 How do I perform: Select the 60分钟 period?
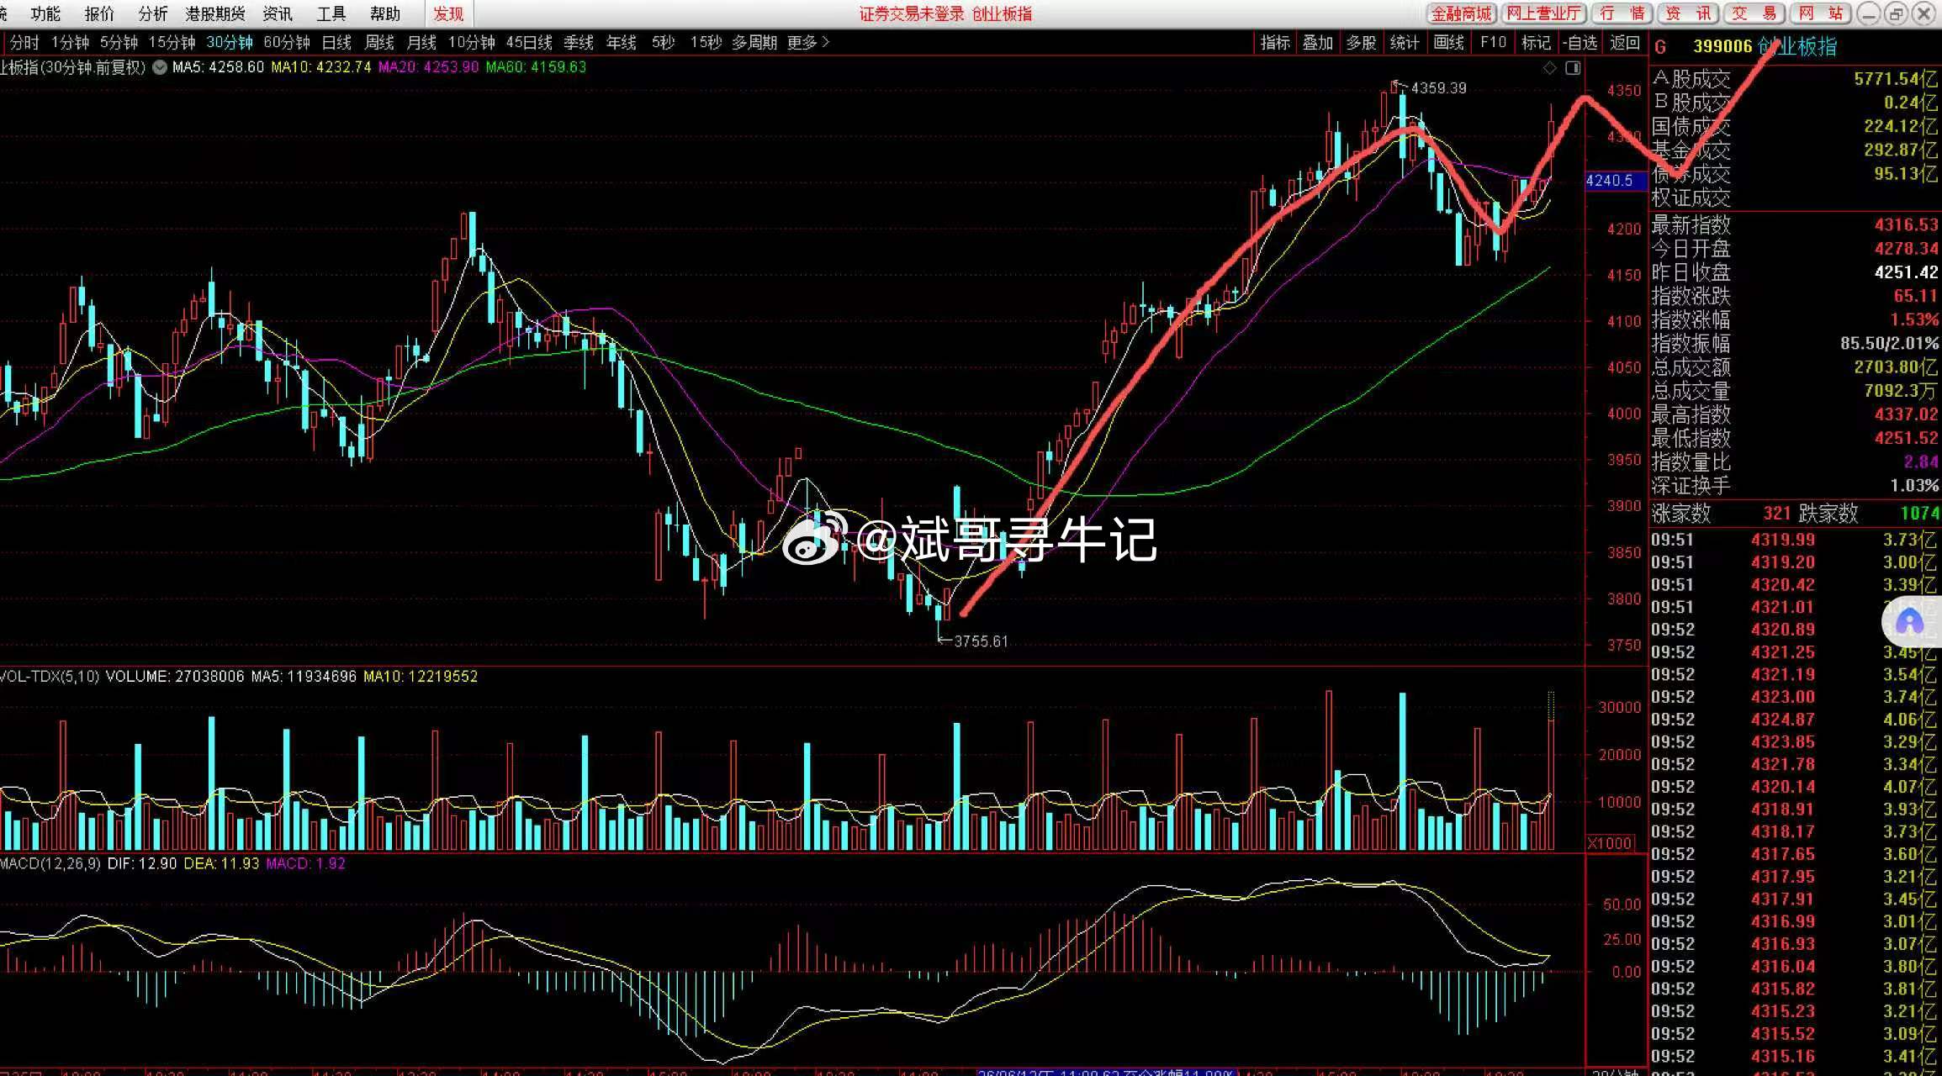287,42
